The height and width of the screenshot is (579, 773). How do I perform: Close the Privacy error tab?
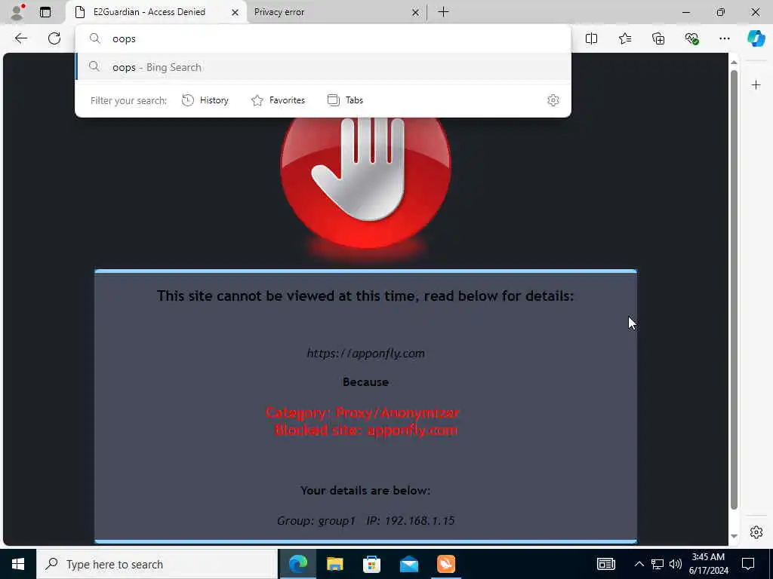pyautogui.click(x=416, y=12)
